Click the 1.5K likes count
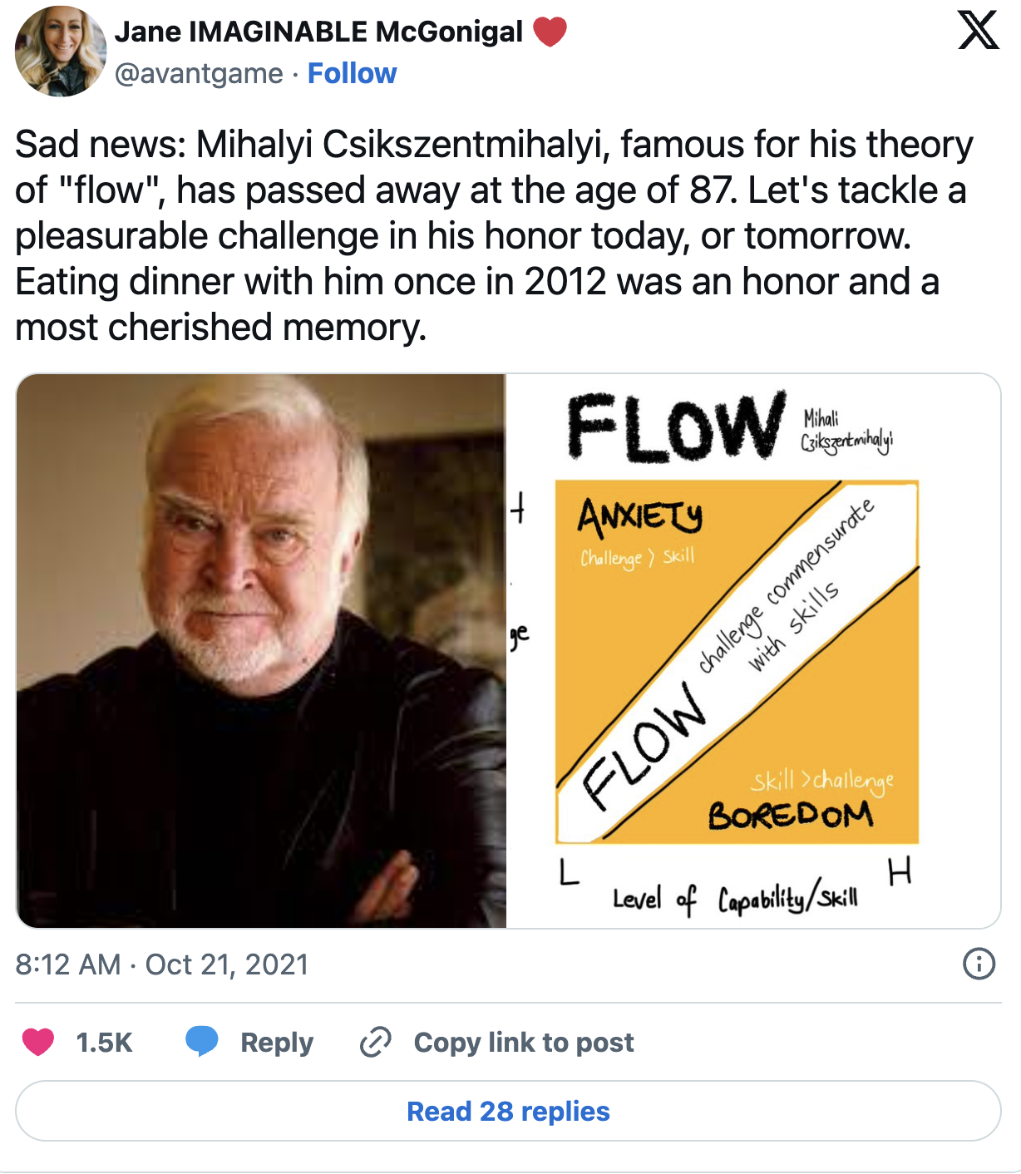This screenshot has width=1021, height=1174. 104,1042
